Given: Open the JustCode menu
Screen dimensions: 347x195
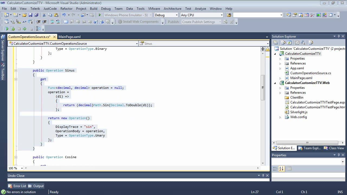Looking at the screenshot, I should point(50,9).
